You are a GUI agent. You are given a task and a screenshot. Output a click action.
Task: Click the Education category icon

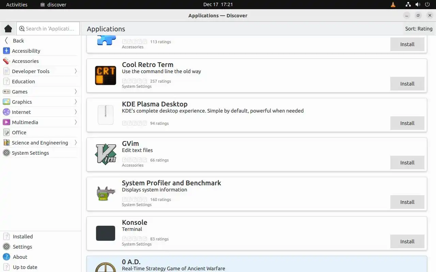click(6, 81)
